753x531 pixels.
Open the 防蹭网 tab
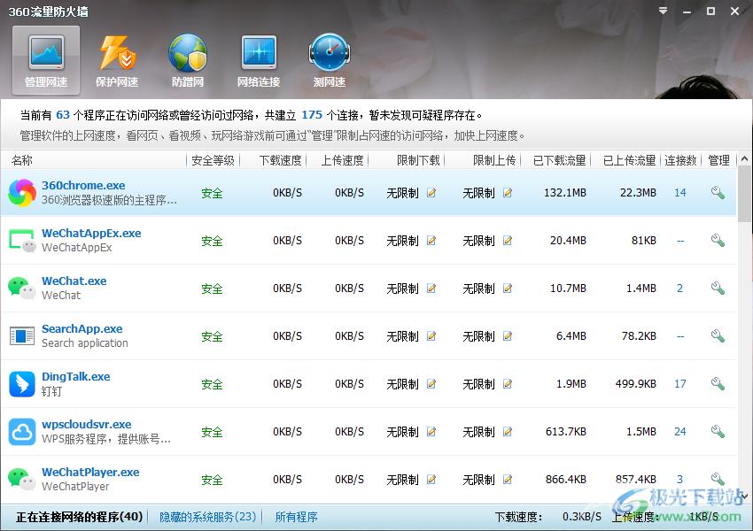coord(188,60)
